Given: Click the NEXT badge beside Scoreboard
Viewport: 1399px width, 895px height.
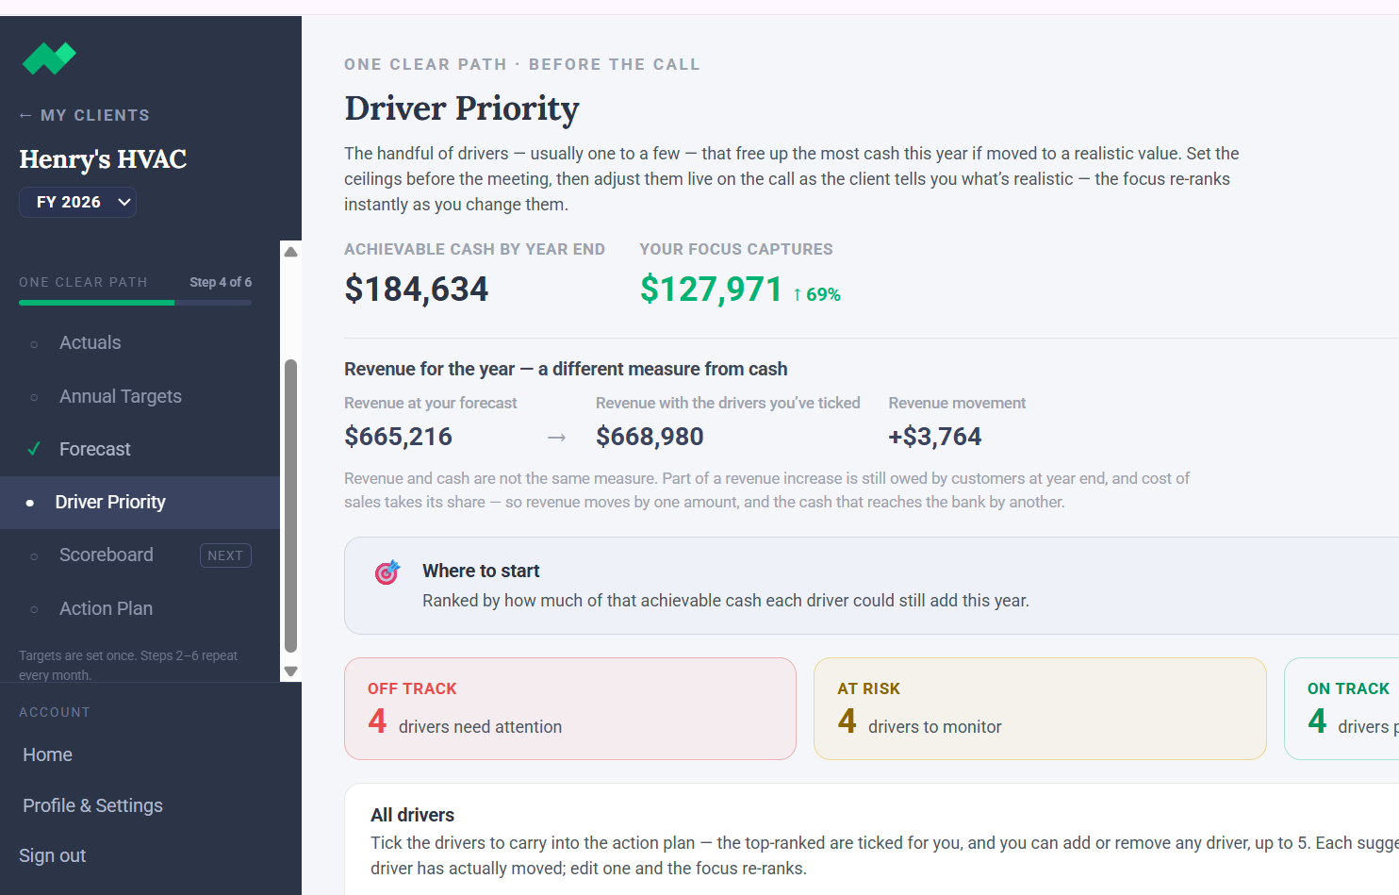Looking at the screenshot, I should point(225,555).
